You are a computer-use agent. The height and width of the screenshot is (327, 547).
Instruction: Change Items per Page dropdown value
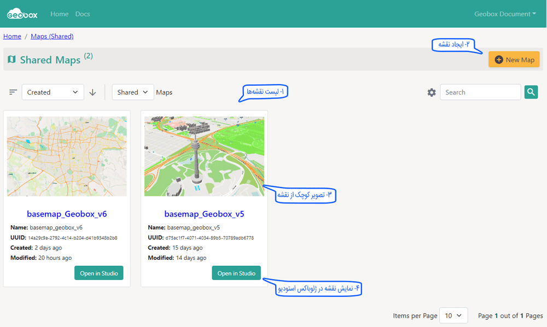tap(455, 316)
